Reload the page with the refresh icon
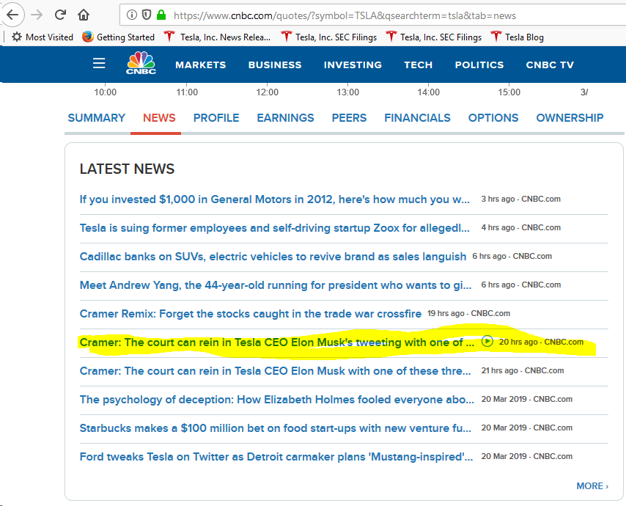 point(60,15)
